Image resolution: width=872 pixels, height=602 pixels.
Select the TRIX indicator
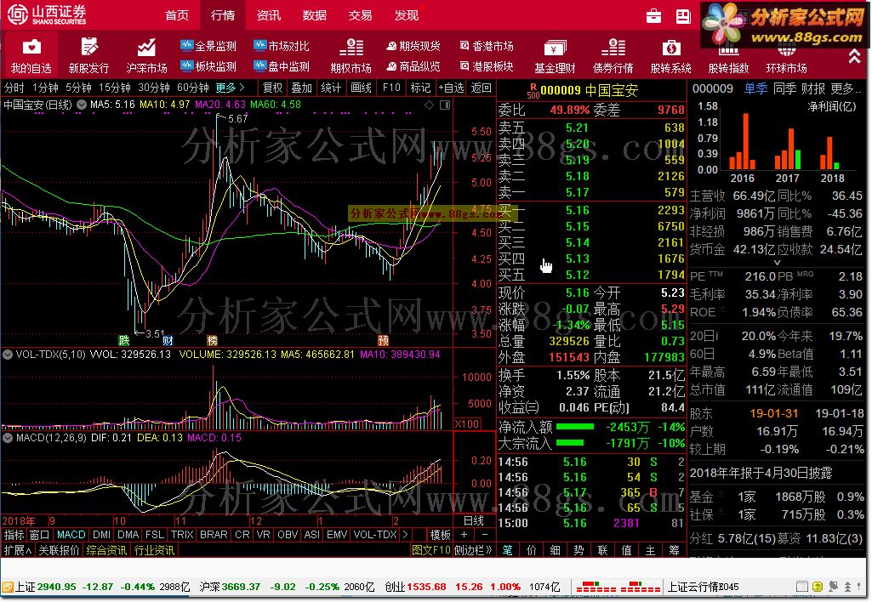tap(182, 534)
